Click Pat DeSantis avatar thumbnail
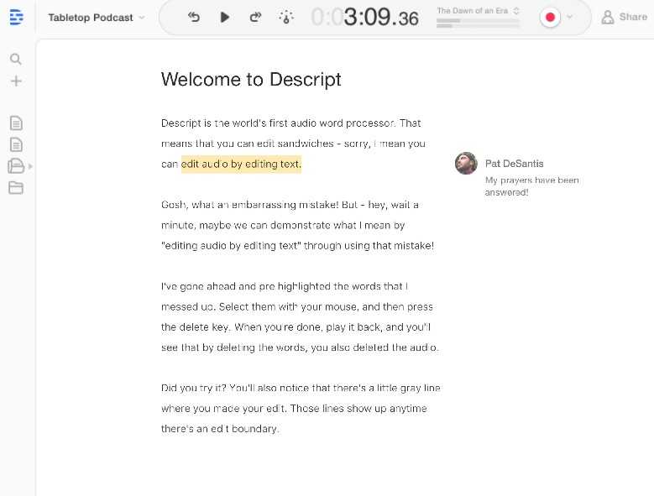 (x=466, y=163)
